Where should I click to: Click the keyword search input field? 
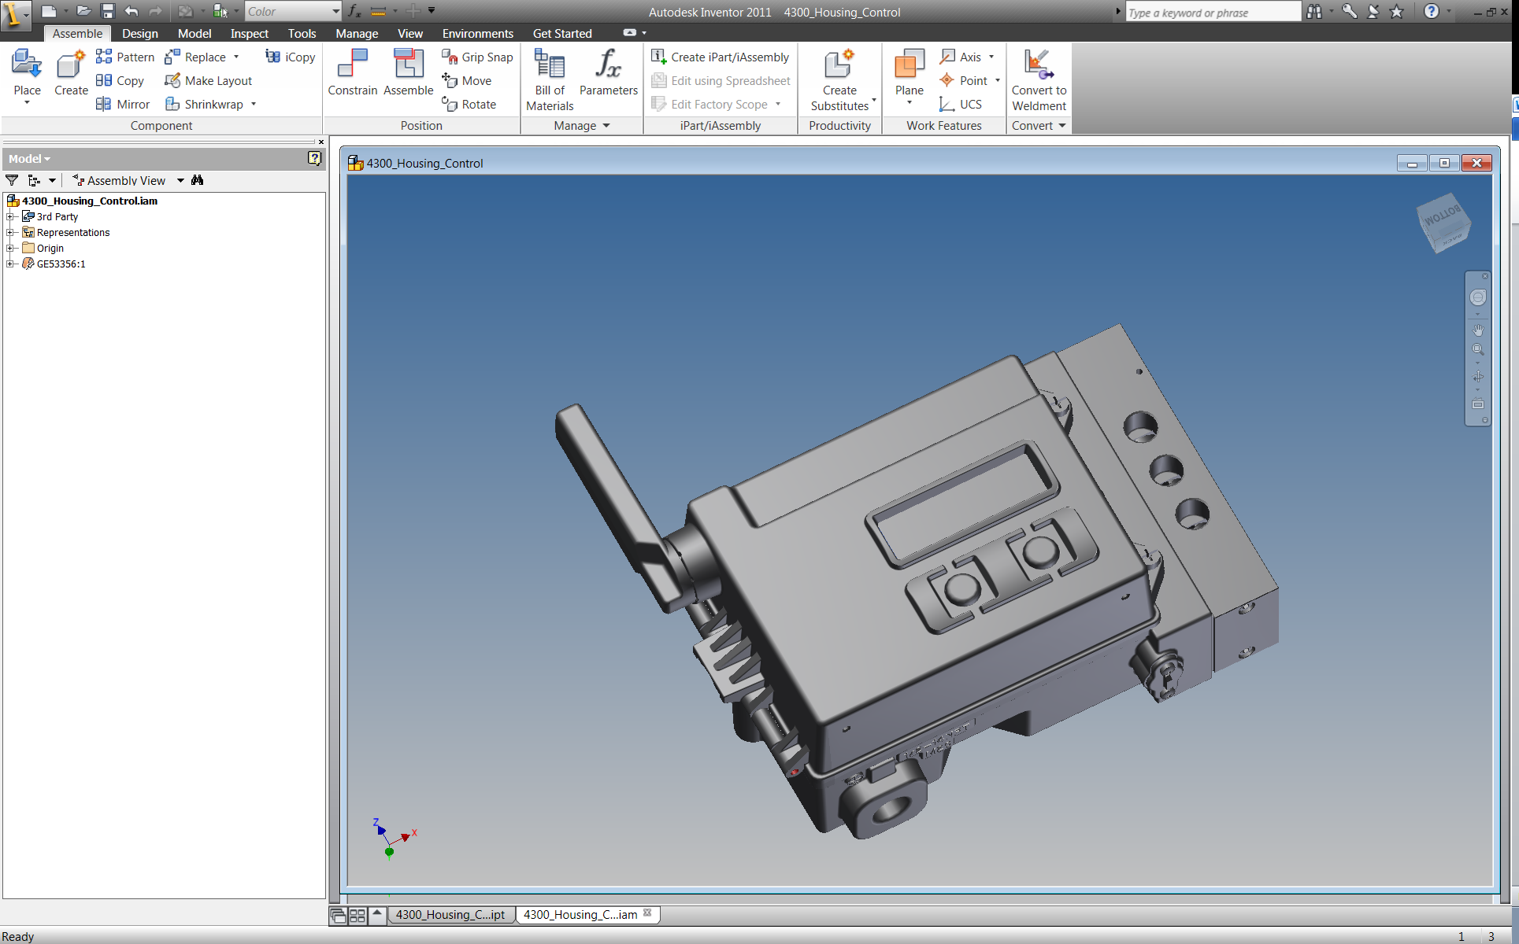click(1211, 12)
